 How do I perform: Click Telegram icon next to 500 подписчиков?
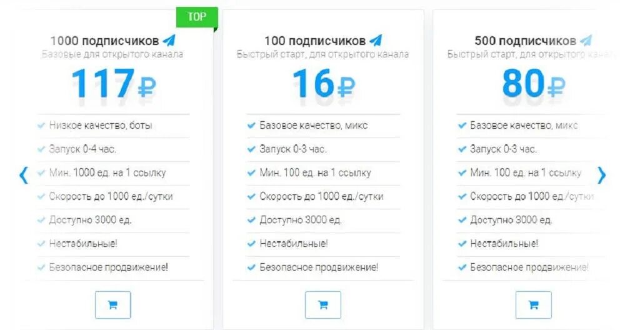586,41
